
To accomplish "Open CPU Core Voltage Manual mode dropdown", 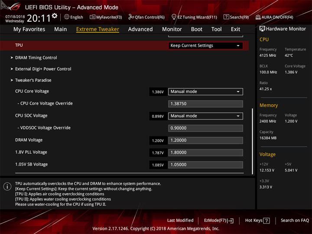I will 205,92.
